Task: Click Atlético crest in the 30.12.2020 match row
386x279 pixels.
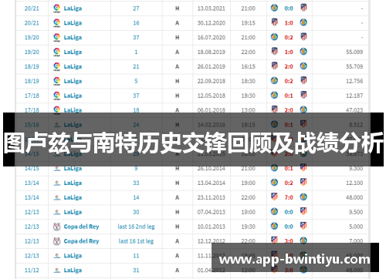Action: coord(274,22)
